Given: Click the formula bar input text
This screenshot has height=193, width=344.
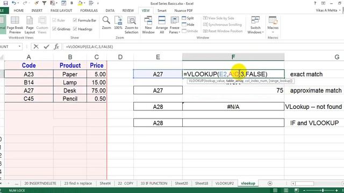Looking at the screenshot, I should coord(89,47).
